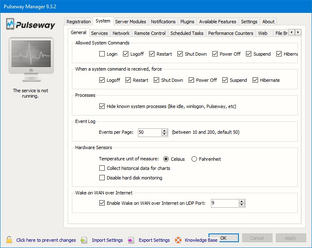Enable the Login system command checkbox
This screenshot has width=312, height=248.
pos(102,54)
